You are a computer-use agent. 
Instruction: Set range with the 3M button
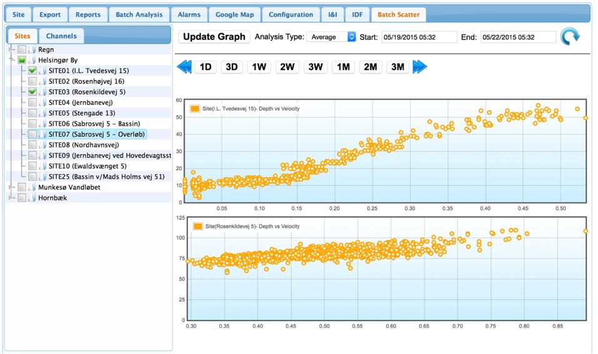coord(398,67)
